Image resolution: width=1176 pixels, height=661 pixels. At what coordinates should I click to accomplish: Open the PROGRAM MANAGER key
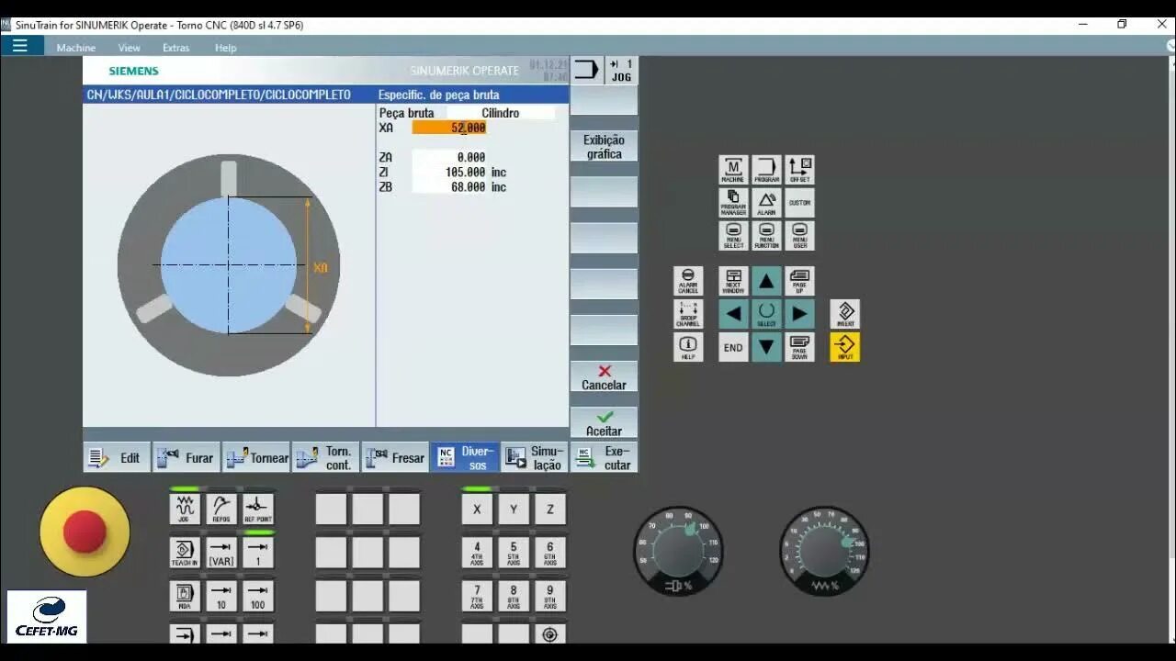click(x=733, y=203)
